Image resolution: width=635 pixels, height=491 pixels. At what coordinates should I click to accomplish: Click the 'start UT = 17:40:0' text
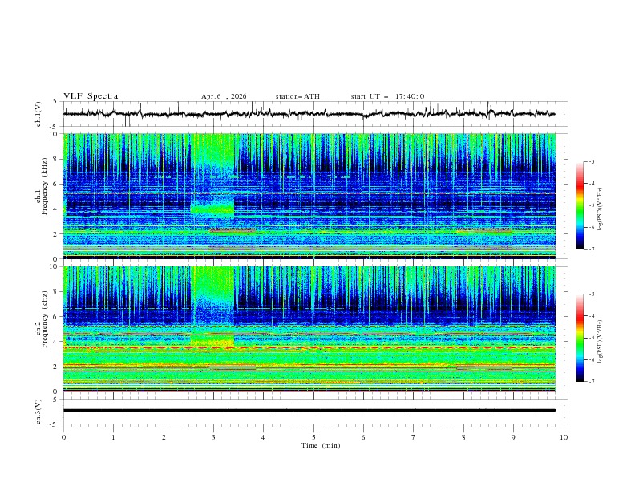pyautogui.click(x=387, y=96)
